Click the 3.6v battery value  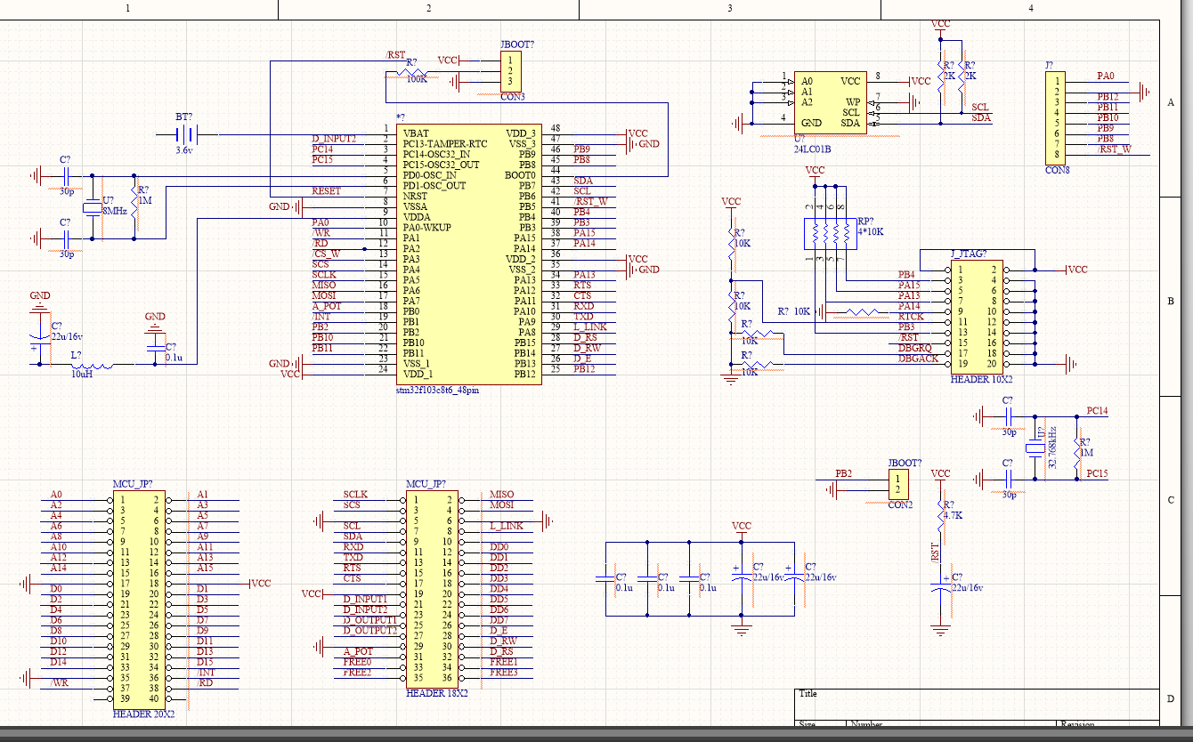[x=184, y=151]
